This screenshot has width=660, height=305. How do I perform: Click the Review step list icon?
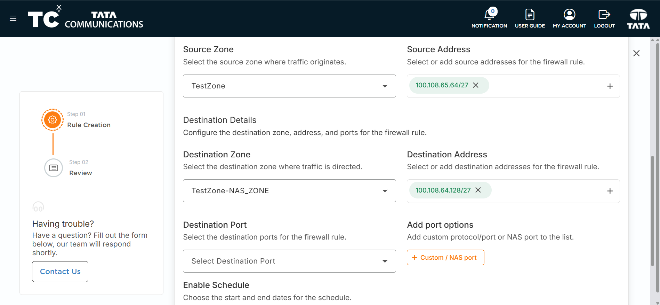click(x=54, y=168)
